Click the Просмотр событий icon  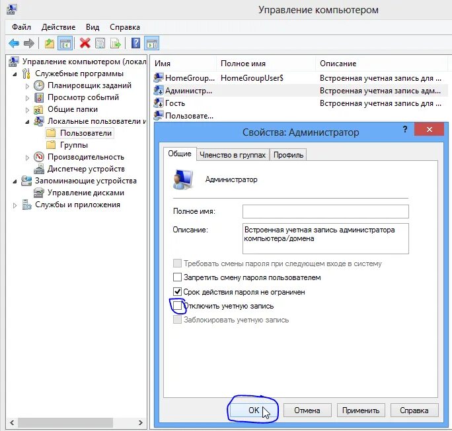click(x=39, y=97)
